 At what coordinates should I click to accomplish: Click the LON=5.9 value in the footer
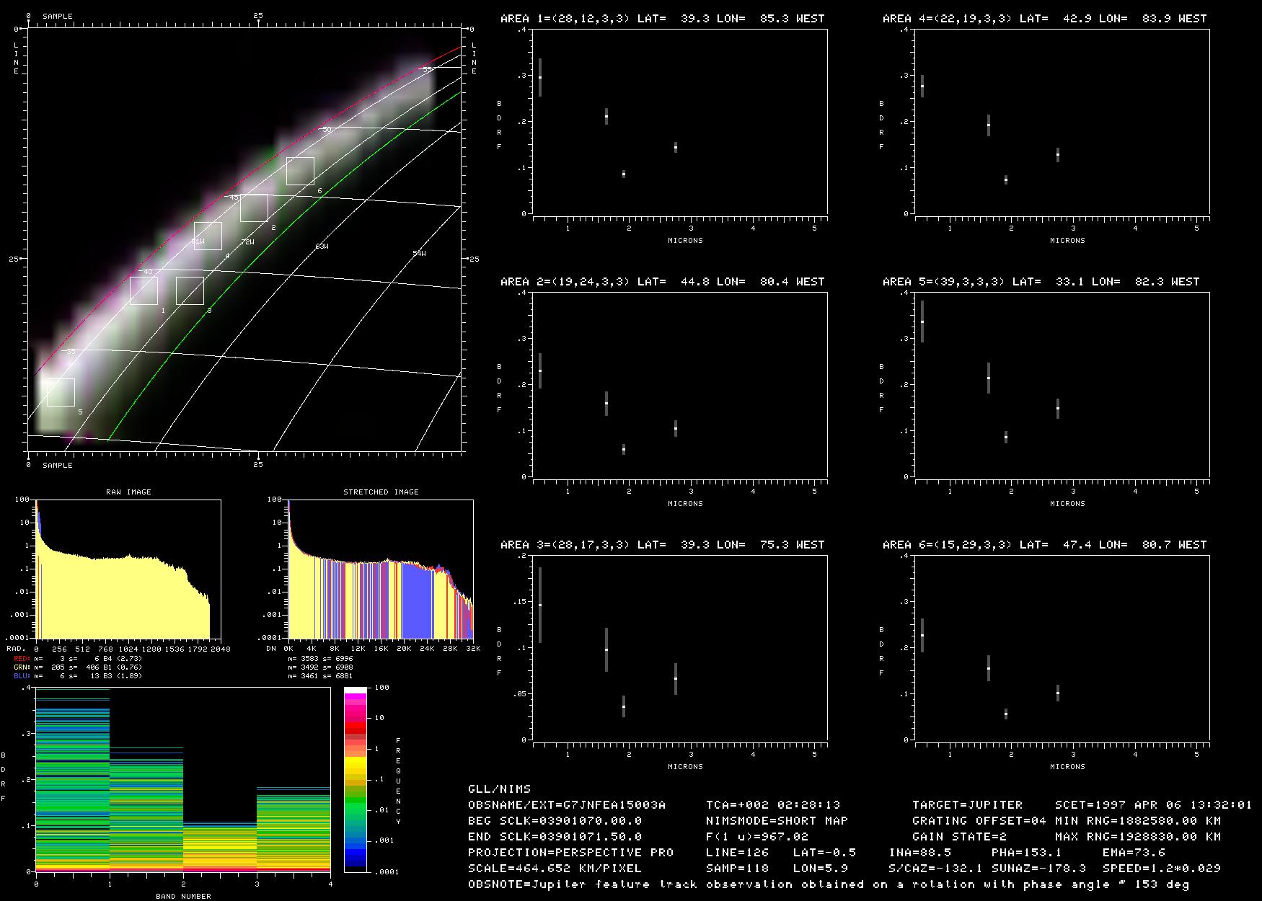point(820,869)
